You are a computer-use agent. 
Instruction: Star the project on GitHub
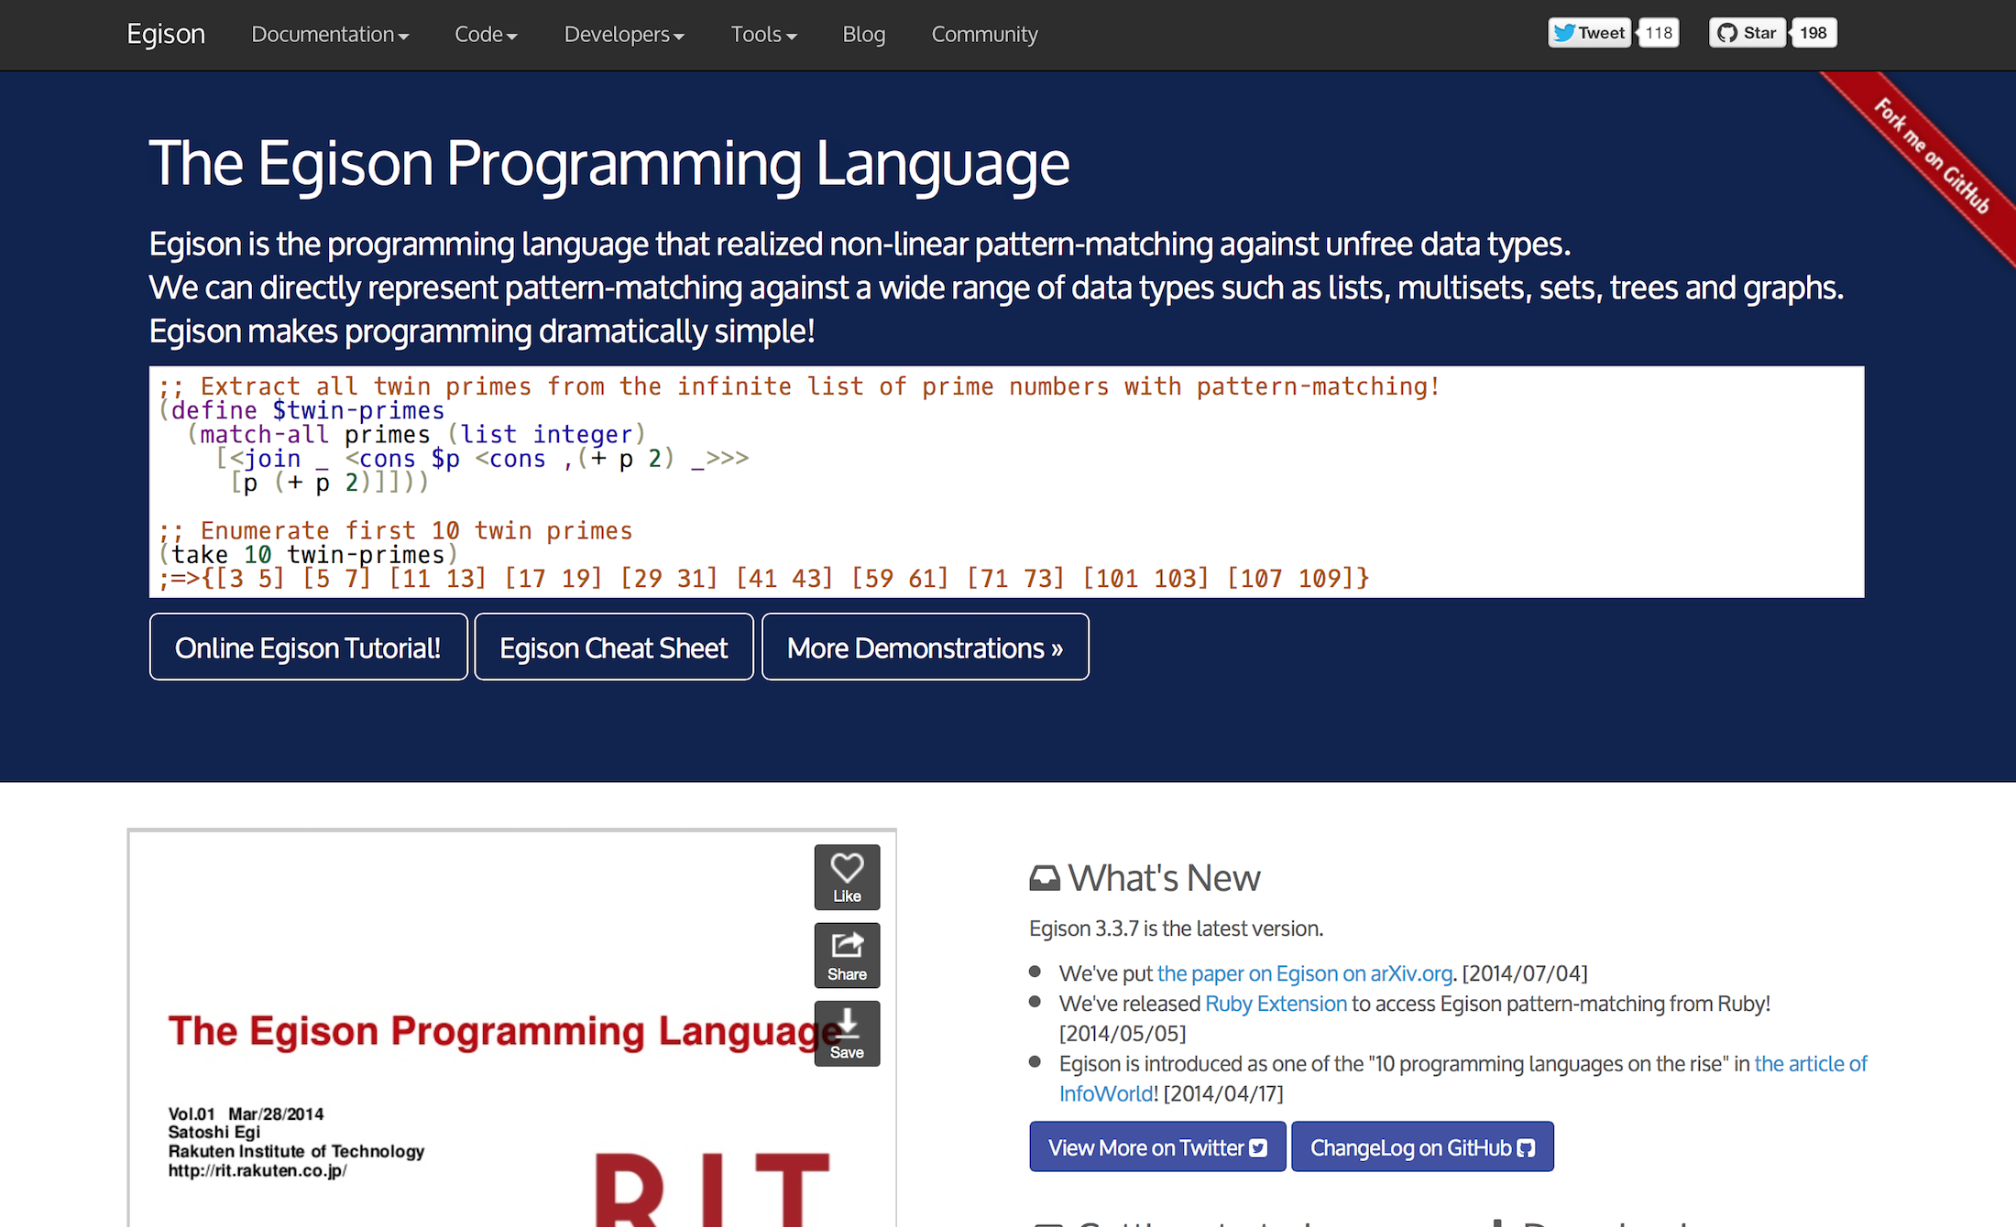[x=1747, y=33]
